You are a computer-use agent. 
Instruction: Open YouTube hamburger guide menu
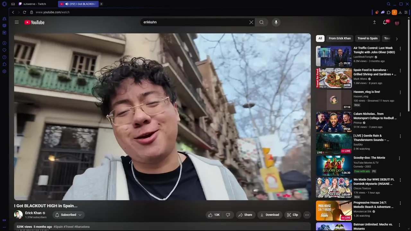(17, 22)
